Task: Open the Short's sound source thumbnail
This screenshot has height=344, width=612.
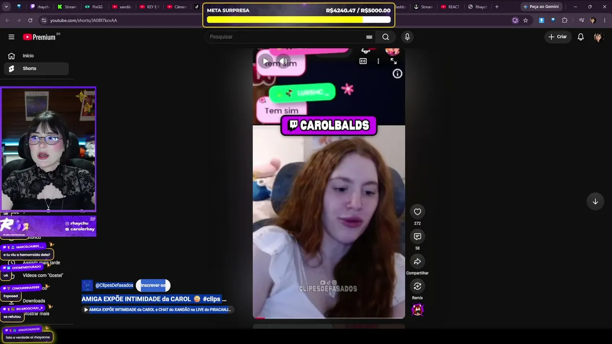Action: pos(417,310)
